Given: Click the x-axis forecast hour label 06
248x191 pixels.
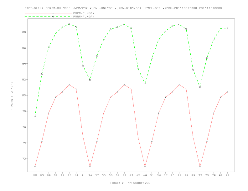Looking at the screenshot, I should [49, 175].
